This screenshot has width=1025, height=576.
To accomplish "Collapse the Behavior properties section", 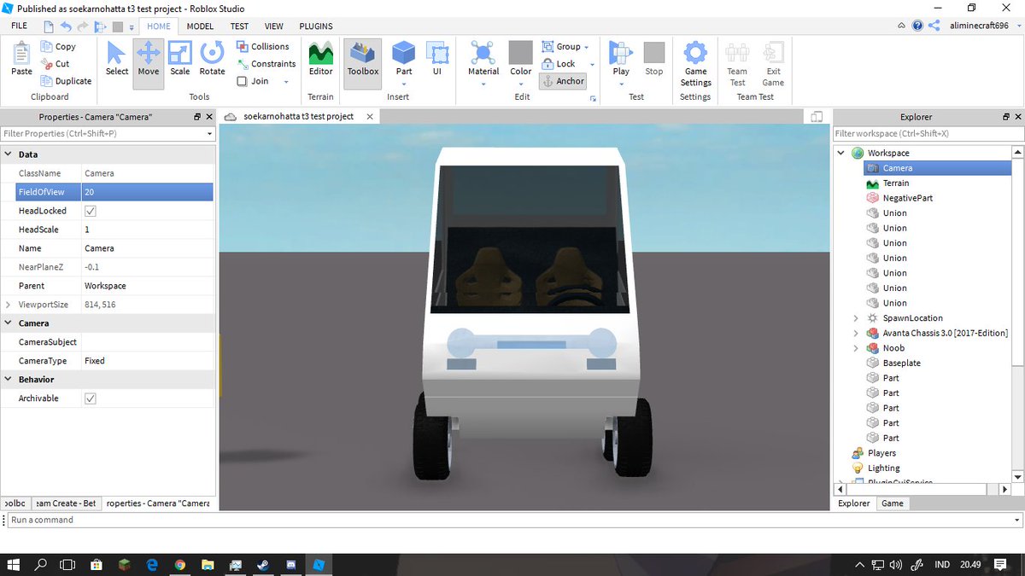I will (x=9, y=380).
